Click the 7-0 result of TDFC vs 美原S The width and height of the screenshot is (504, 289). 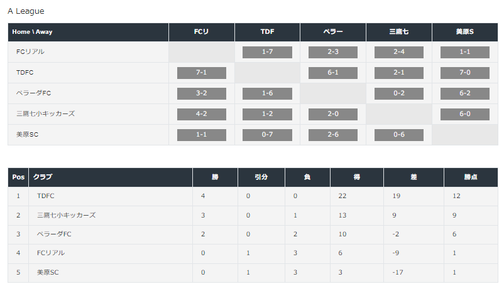click(465, 73)
